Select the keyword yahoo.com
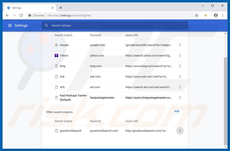The image size is (230, 151). pyautogui.click(x=97, y=55)
